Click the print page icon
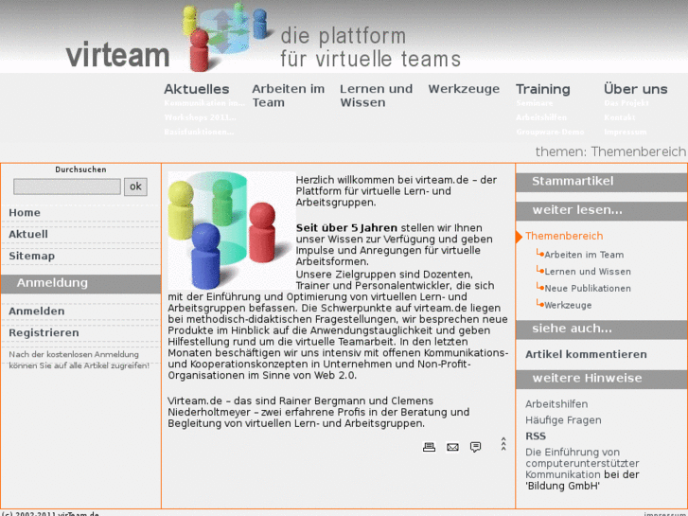 [x=429, y=447]
